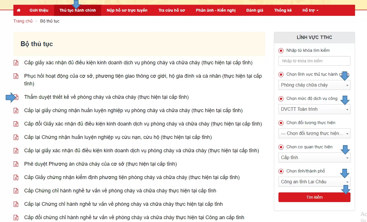Viewport: 367px width, 222px height.
Task: Click document icon beside Cấp đổi Giấy xác nhận
Action: point(16,124)
